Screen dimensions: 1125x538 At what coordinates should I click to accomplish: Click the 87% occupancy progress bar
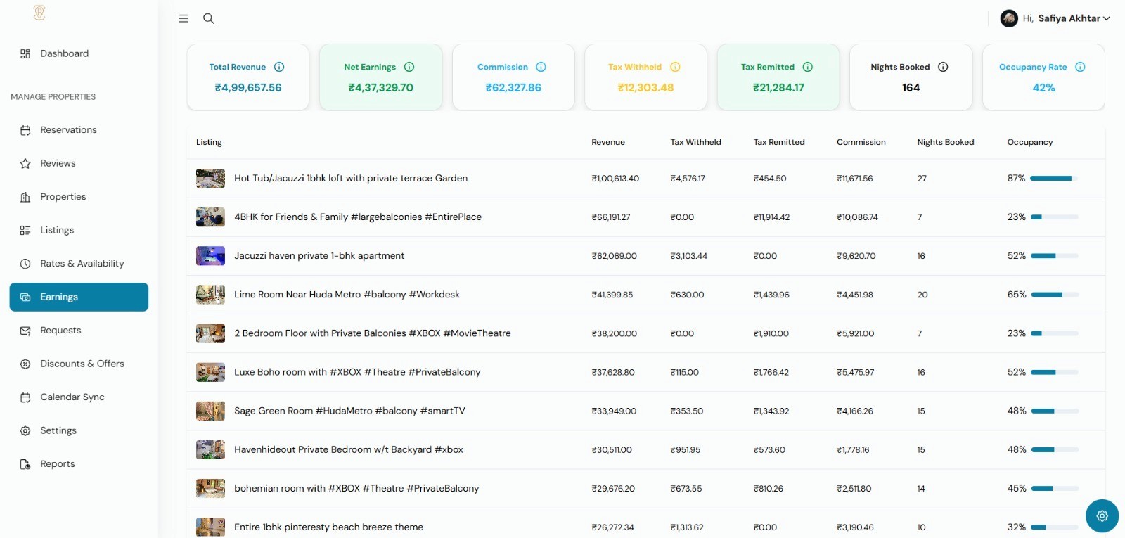1053,179
